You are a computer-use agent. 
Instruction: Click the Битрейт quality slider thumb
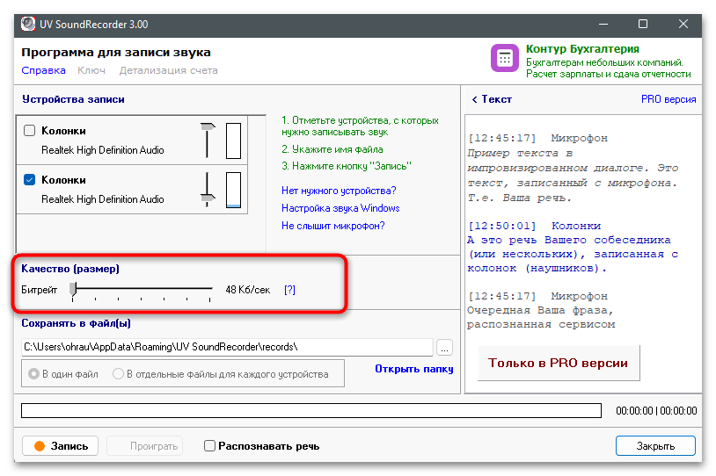pos(75,288)
